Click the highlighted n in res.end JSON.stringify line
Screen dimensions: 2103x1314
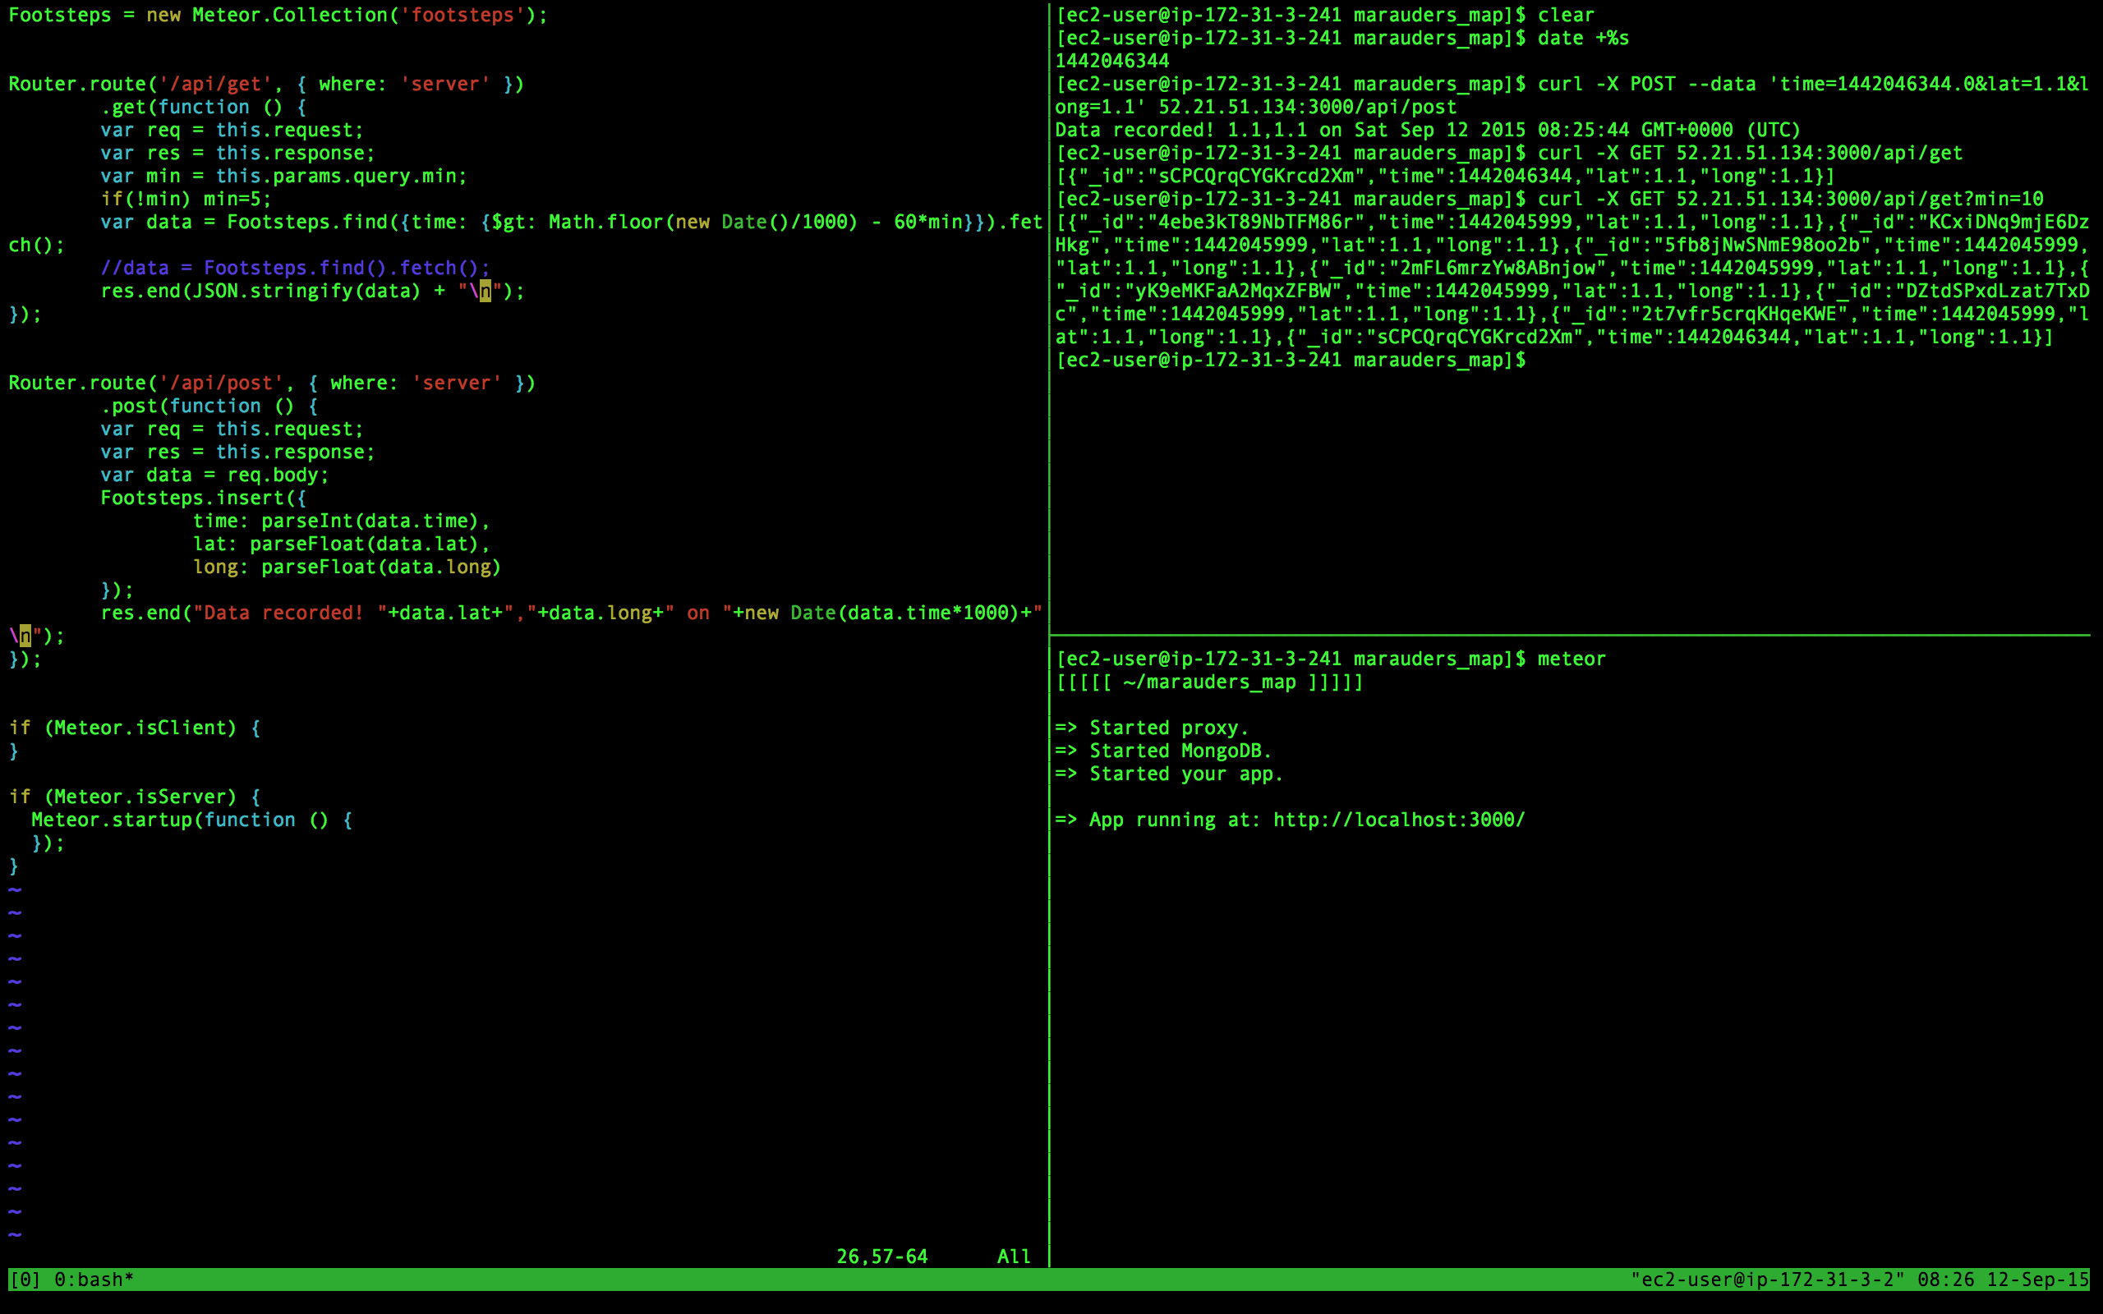point(485,291)
